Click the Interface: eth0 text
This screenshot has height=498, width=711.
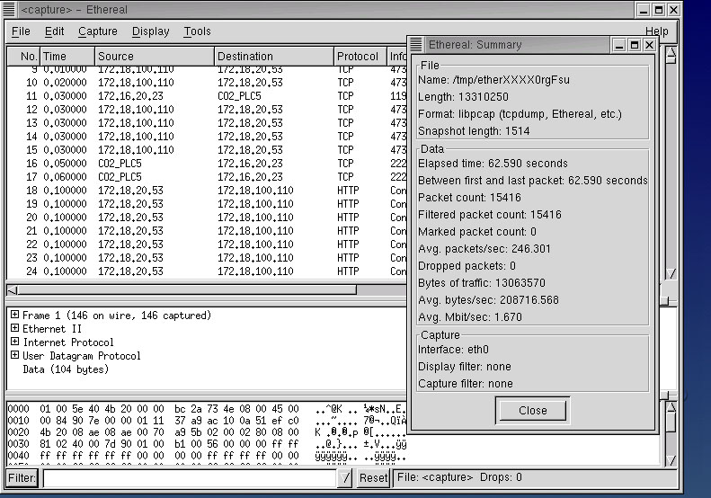click(453, 350)
